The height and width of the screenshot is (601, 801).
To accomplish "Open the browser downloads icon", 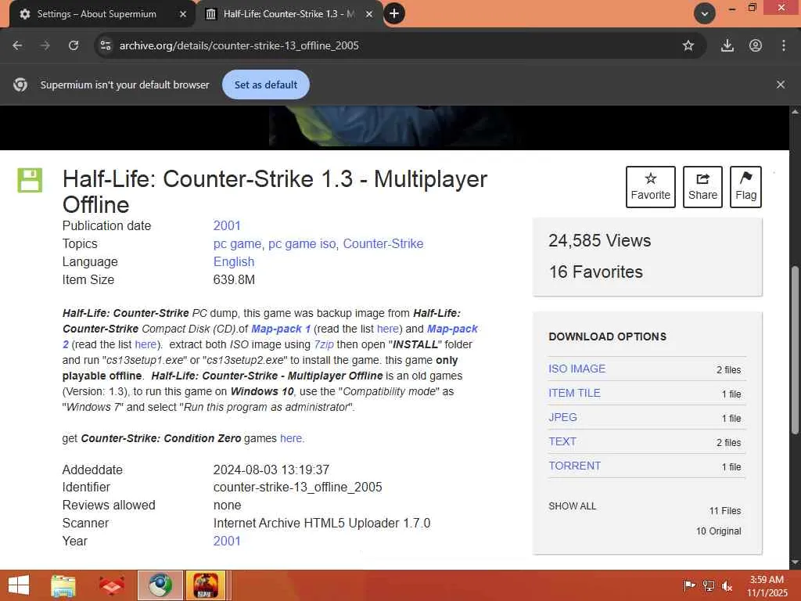I will (x=727, y=45).
